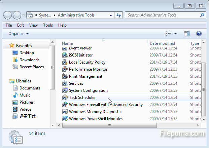
Task: Toggle the preview pane icon
Action: point(187,34)
